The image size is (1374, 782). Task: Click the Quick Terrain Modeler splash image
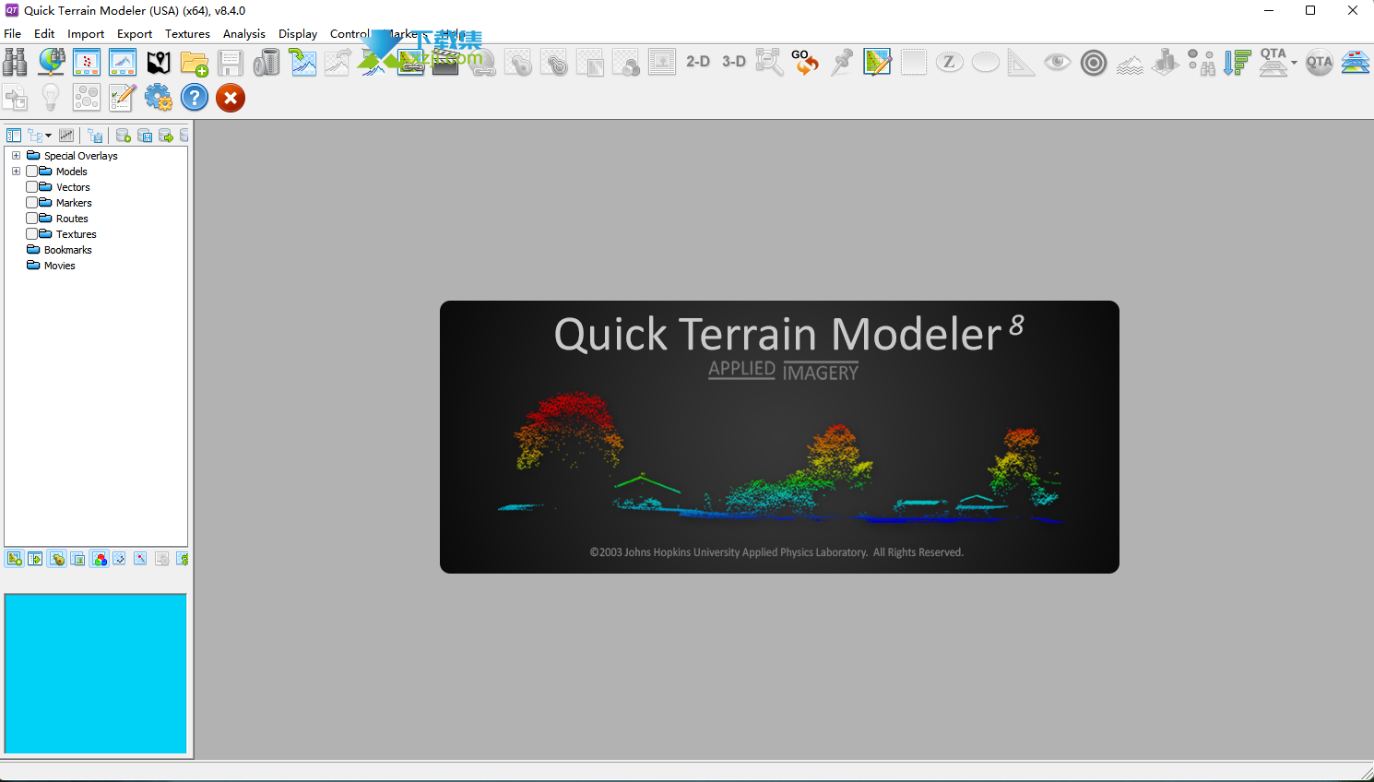[779, 437]
